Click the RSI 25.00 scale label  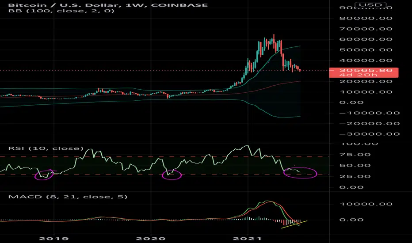click(355, 176)
